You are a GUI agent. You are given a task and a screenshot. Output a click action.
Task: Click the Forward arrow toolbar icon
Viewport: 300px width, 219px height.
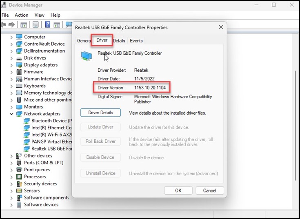pyautogui.click(x=12, y=24)
